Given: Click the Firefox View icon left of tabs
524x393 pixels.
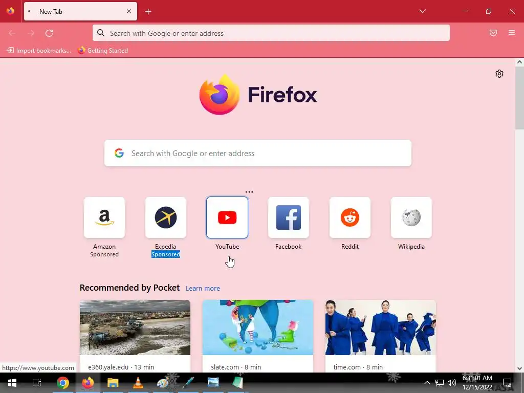Looking at the screenshot, I should tap(10, 11).
